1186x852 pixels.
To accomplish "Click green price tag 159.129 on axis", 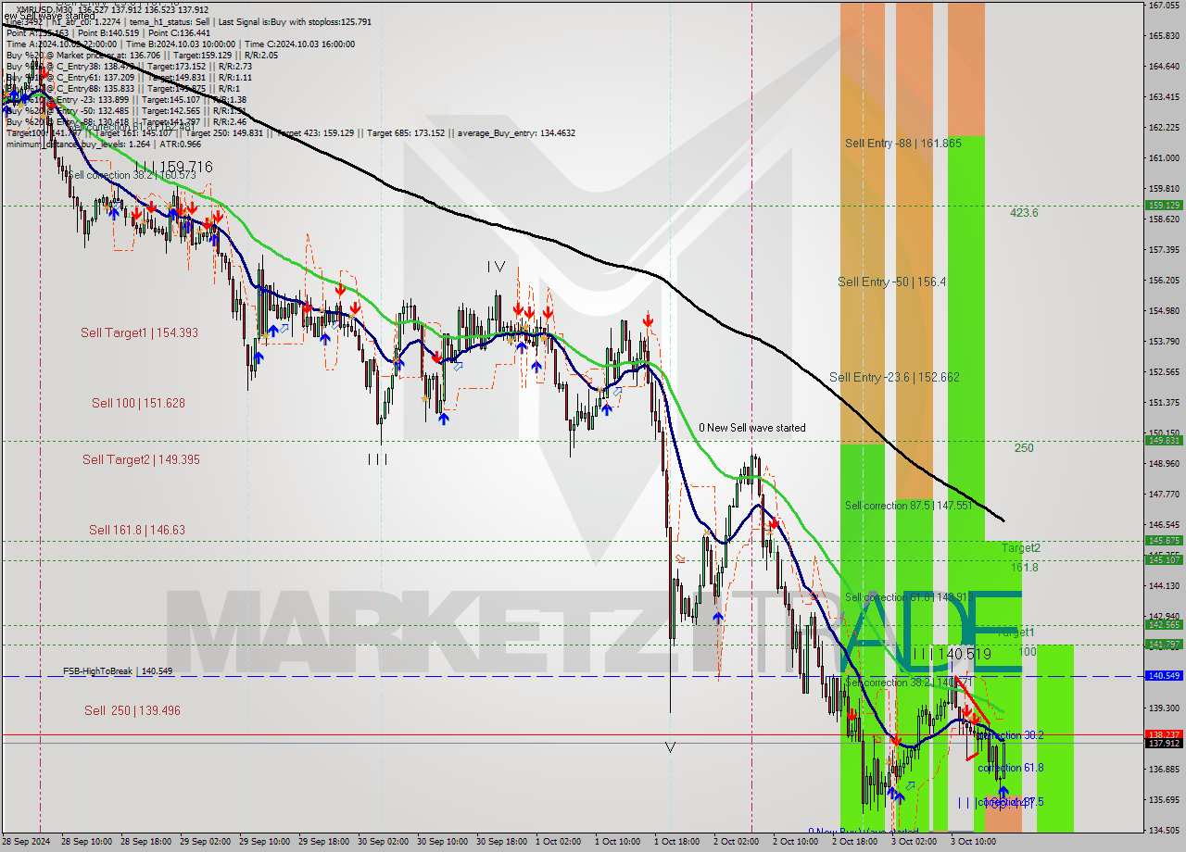I will (1163, 206).
